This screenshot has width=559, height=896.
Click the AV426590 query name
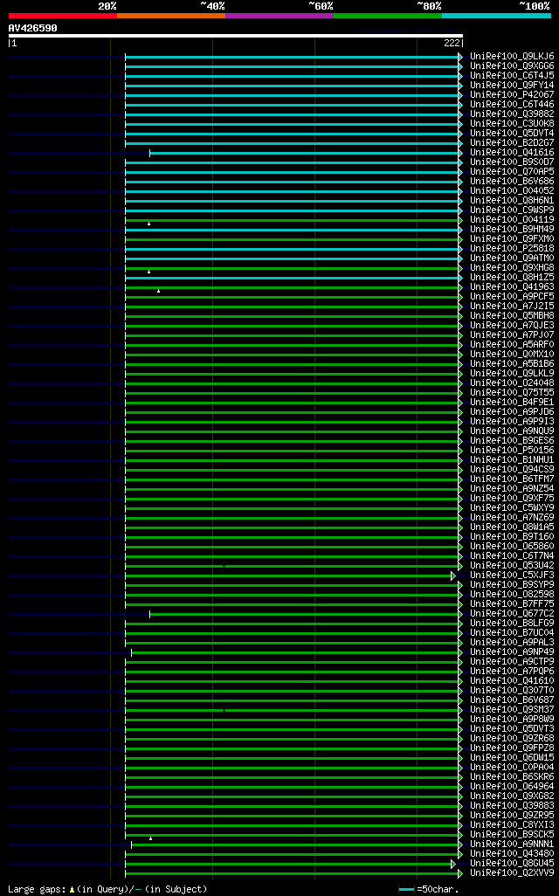(x=32, y=28)
